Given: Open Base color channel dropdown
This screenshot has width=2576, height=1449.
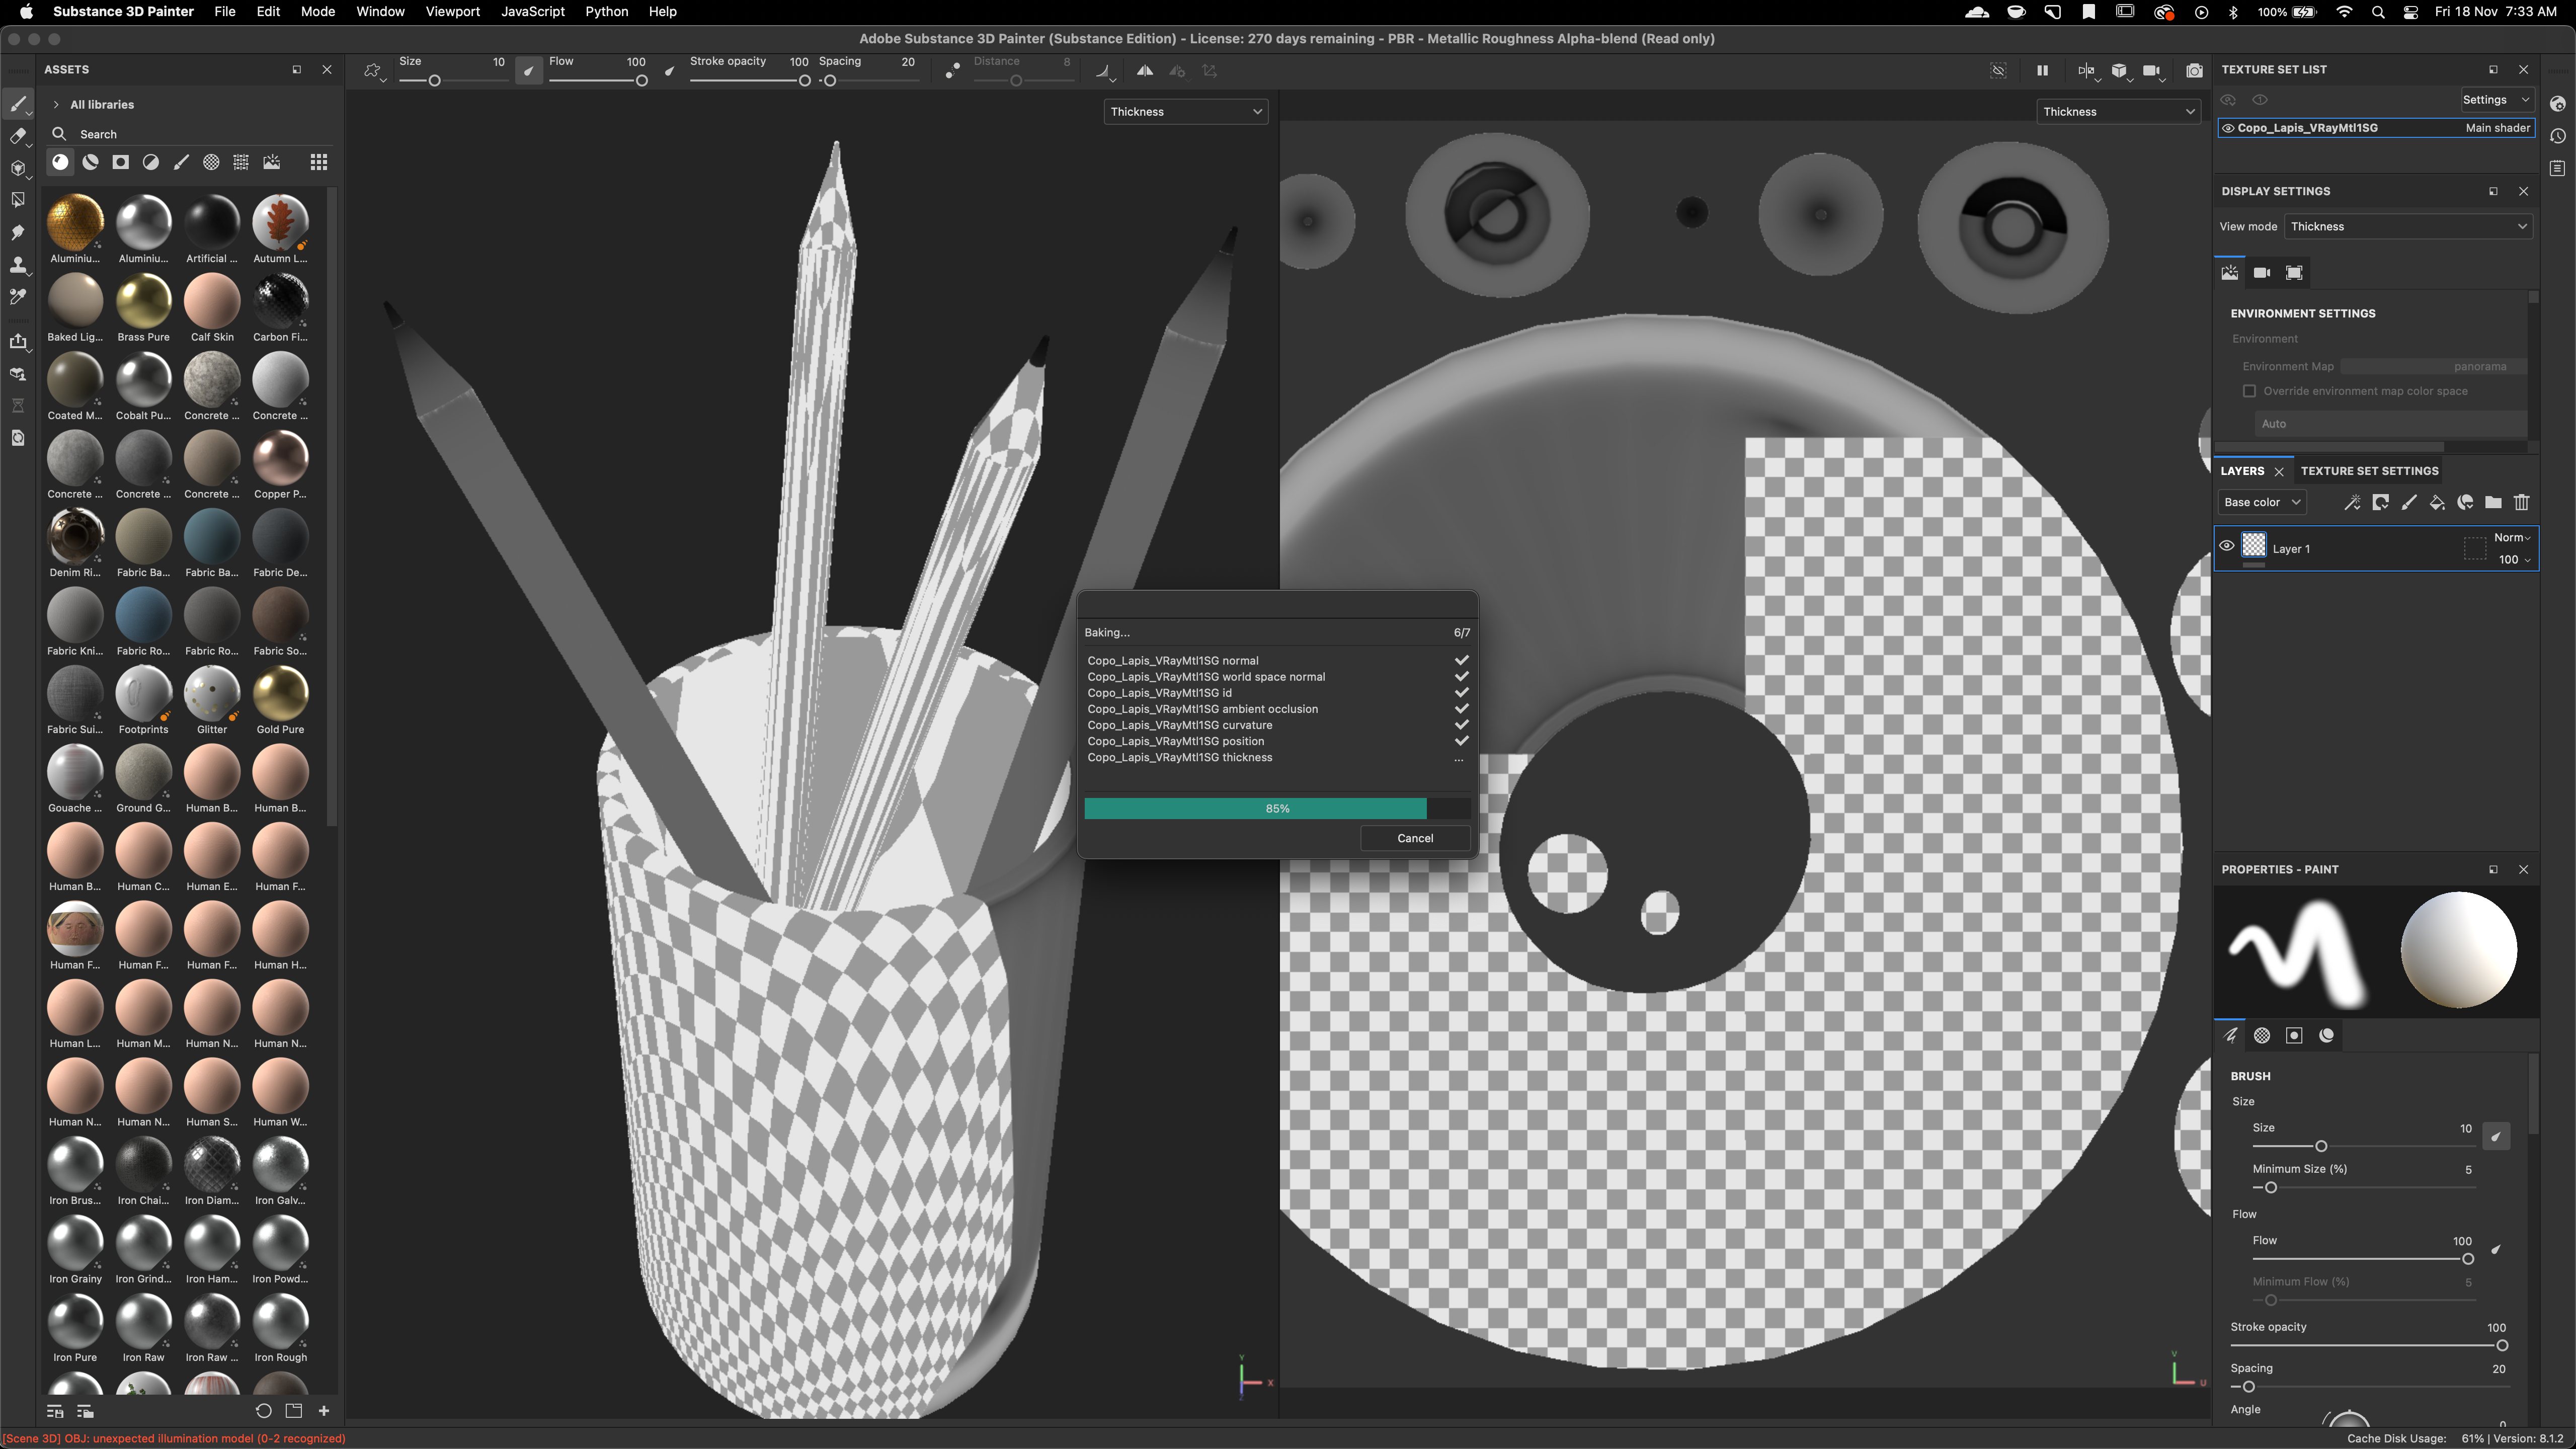Looking at the screenshot, I should pyautogui.click(x=2261, y=502).
